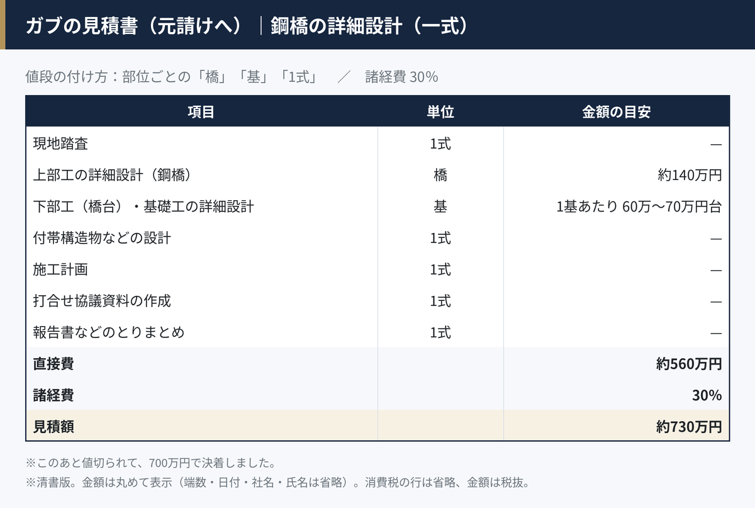Click the title ガブの見積書（元請けへ）
This screenshot has width=755, height=508.
coord(134,26)
